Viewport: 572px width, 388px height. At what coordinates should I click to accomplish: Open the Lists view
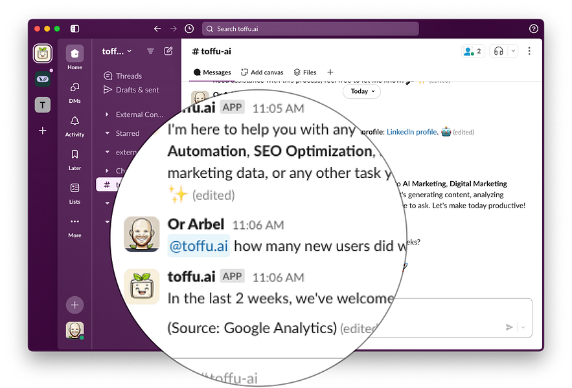(x=74, y=193)
